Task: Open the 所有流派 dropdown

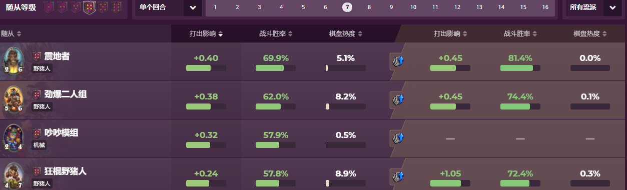Action: tap(593, 7)
